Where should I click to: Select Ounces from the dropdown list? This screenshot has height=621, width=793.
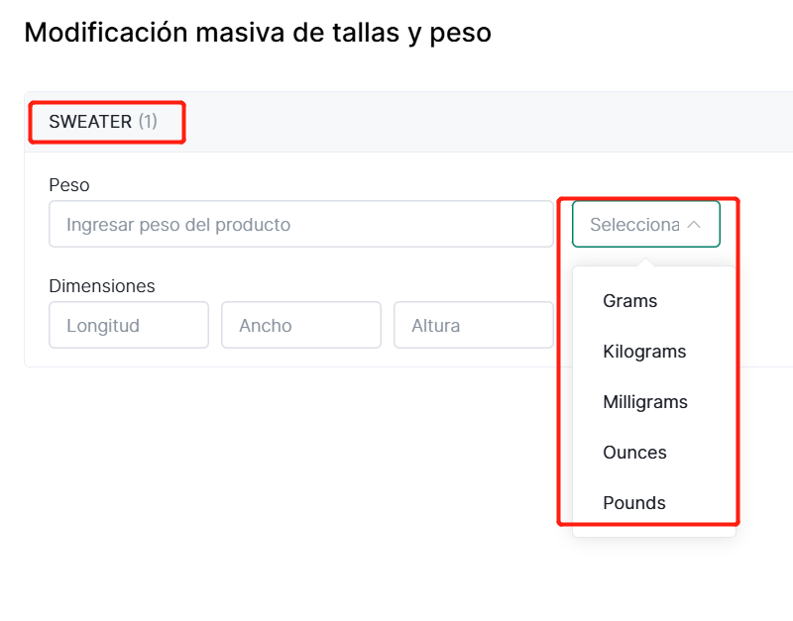pos(634,453)
